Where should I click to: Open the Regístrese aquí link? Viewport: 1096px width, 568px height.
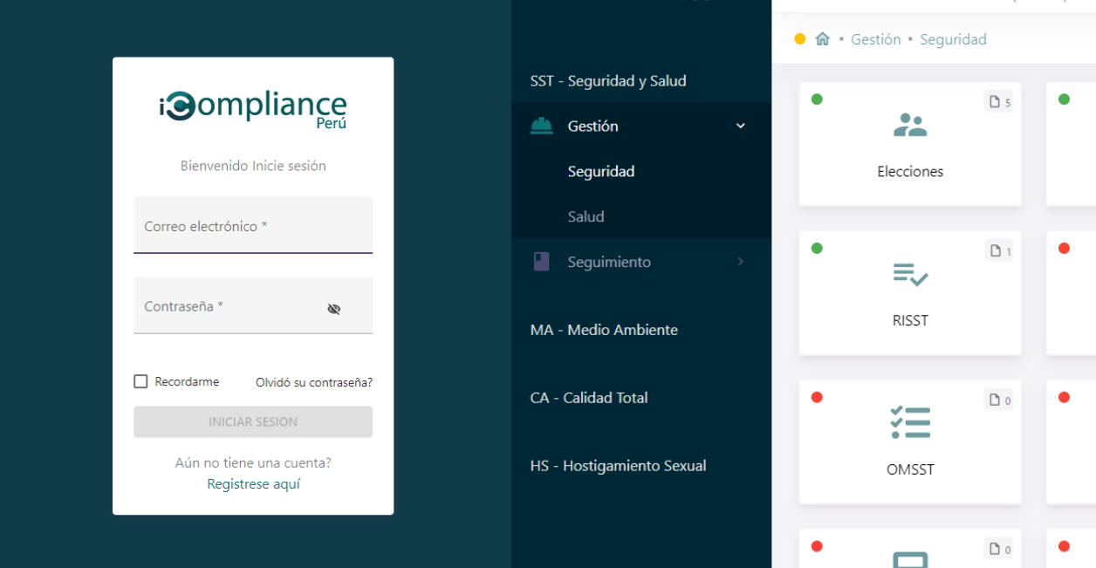pos(253,484)
